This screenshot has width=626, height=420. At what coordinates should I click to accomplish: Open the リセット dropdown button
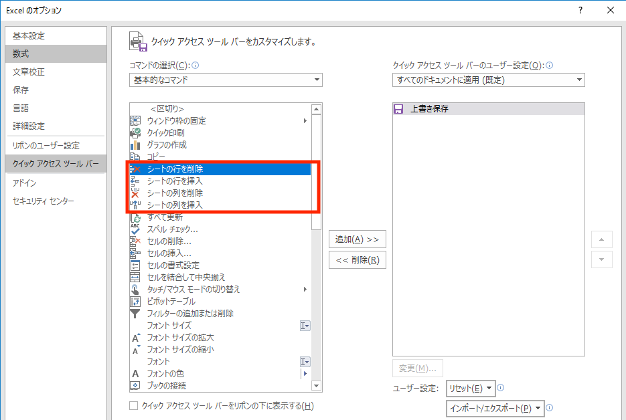click(471, 389)
